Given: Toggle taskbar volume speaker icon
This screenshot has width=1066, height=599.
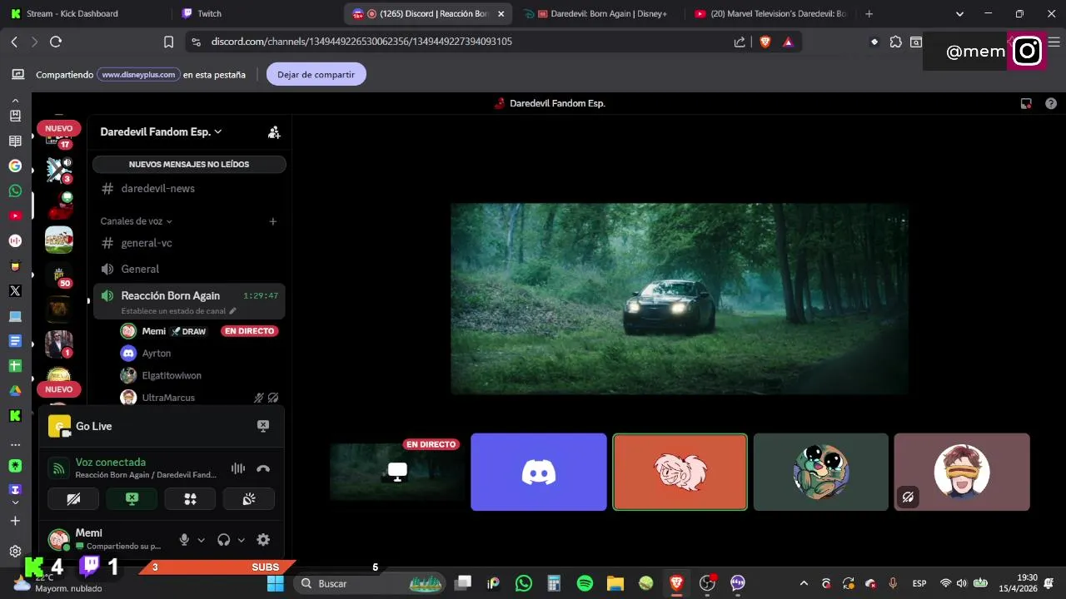Looking at the screenshot, I should pyautogui.click(x=962, y=583).
